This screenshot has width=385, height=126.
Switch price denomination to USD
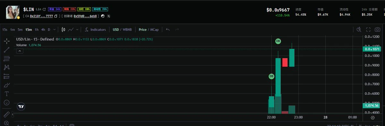tap(116, 30)
